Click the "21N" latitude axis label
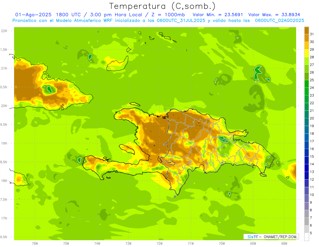 [4, 68]
